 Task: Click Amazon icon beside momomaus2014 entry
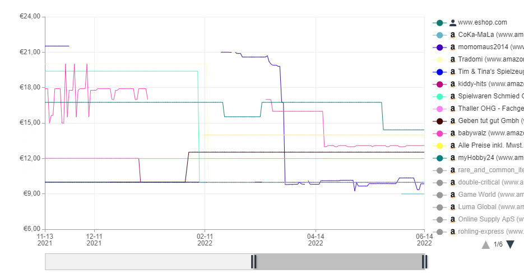[x=453, y=48]
